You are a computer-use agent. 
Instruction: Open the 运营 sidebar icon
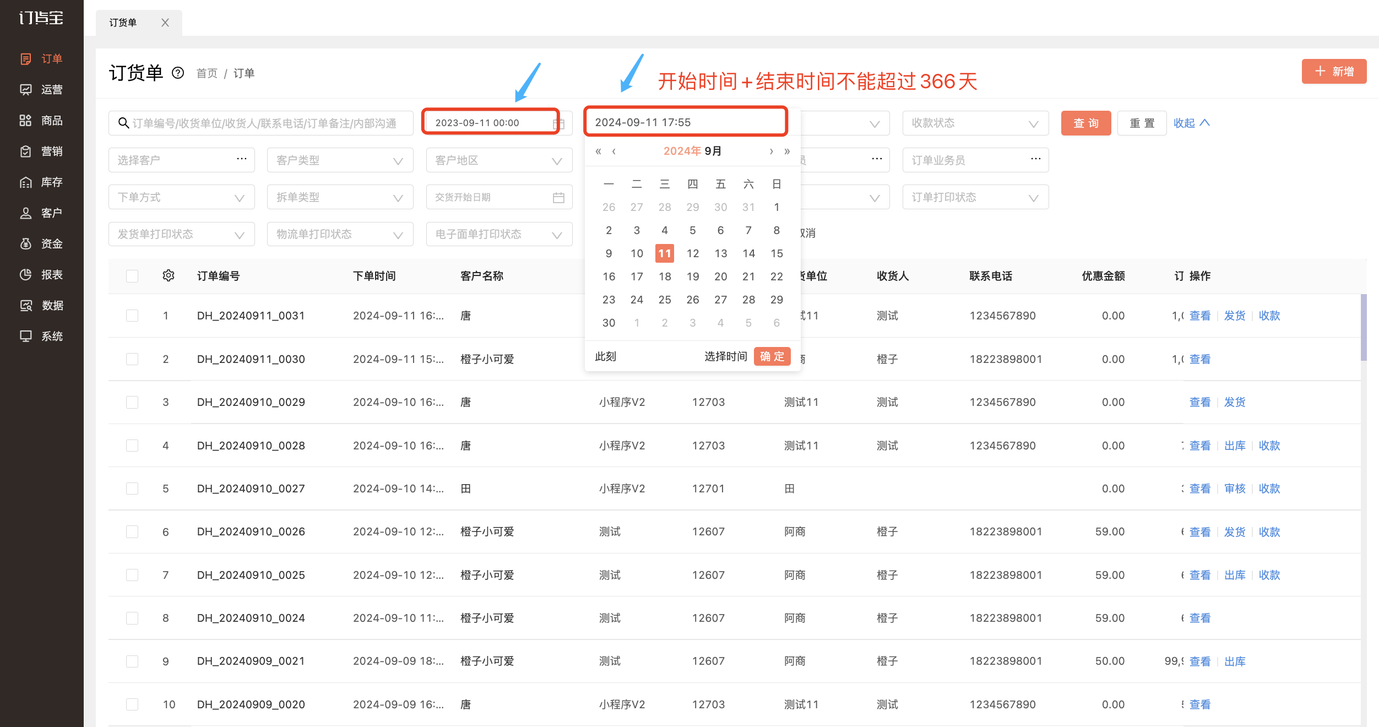click(26, 90)
